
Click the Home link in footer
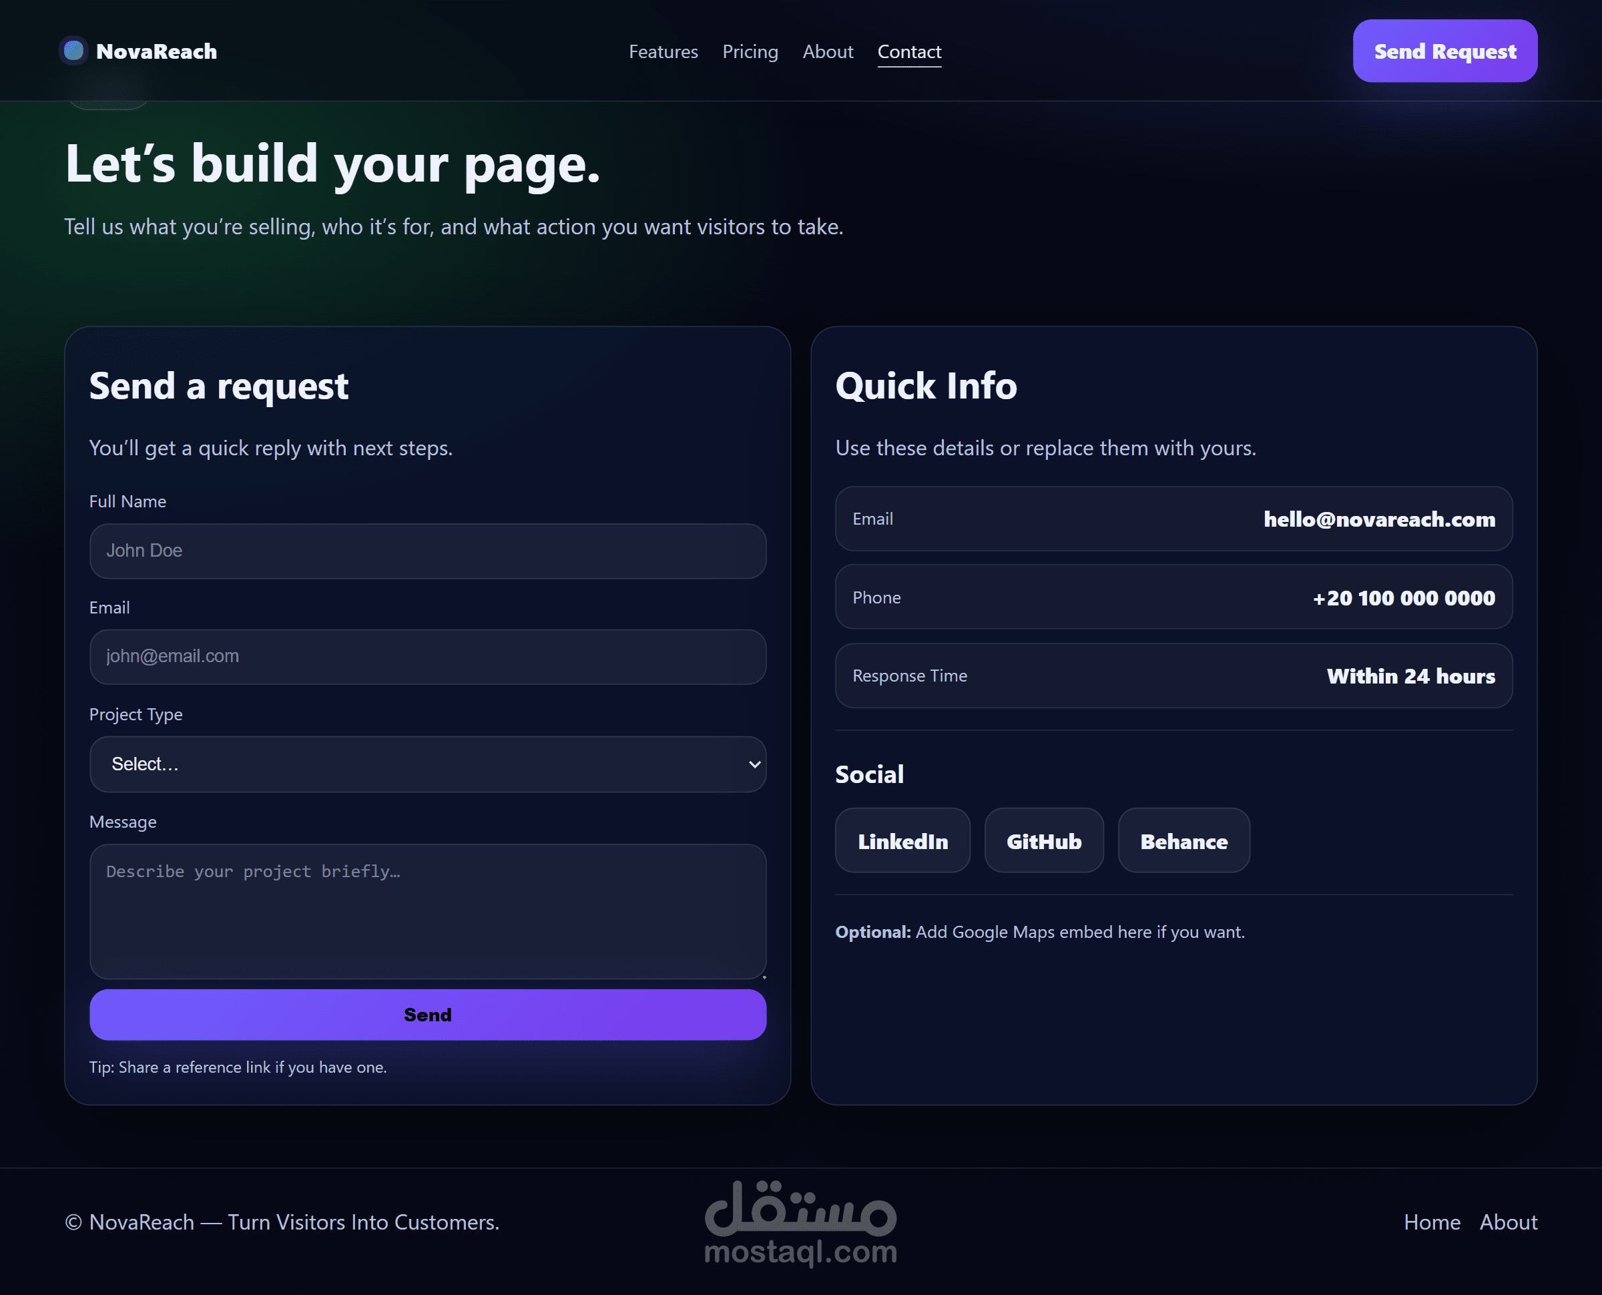click(1431, 1222)
